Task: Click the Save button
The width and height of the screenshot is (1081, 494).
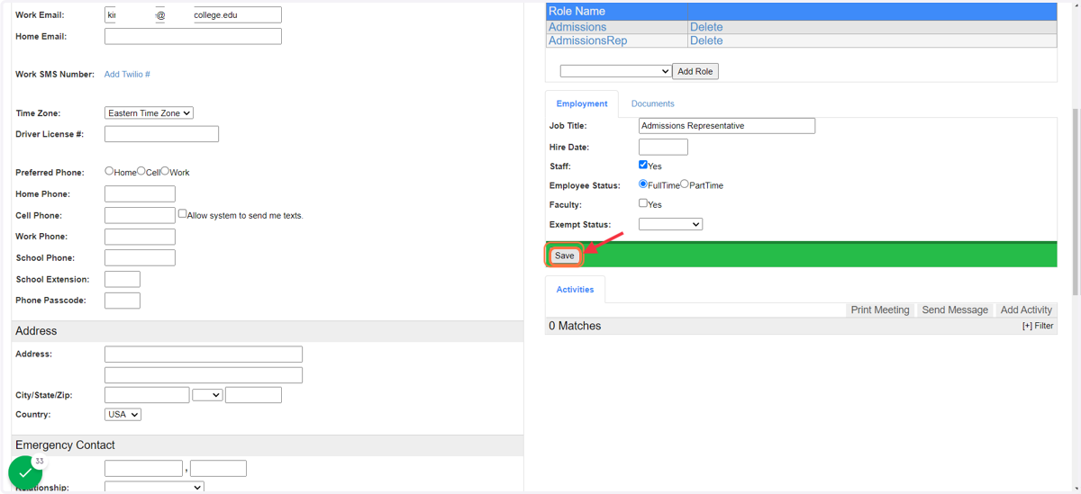Action: (564, 256)
